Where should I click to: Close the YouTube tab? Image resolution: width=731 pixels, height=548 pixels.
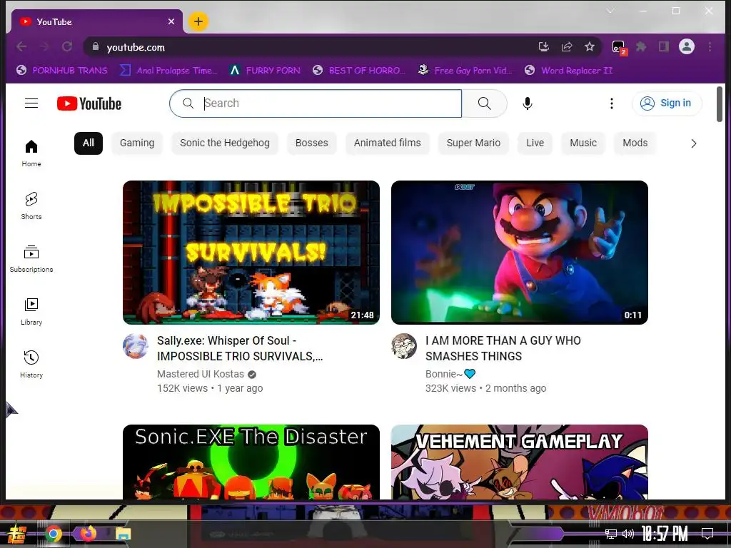point(171,21)
